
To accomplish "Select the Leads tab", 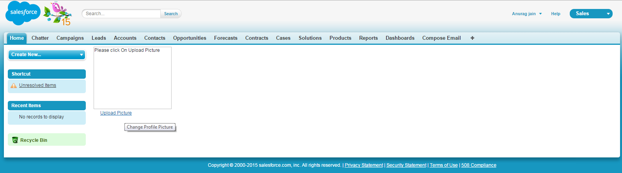I will click(99, 38).
